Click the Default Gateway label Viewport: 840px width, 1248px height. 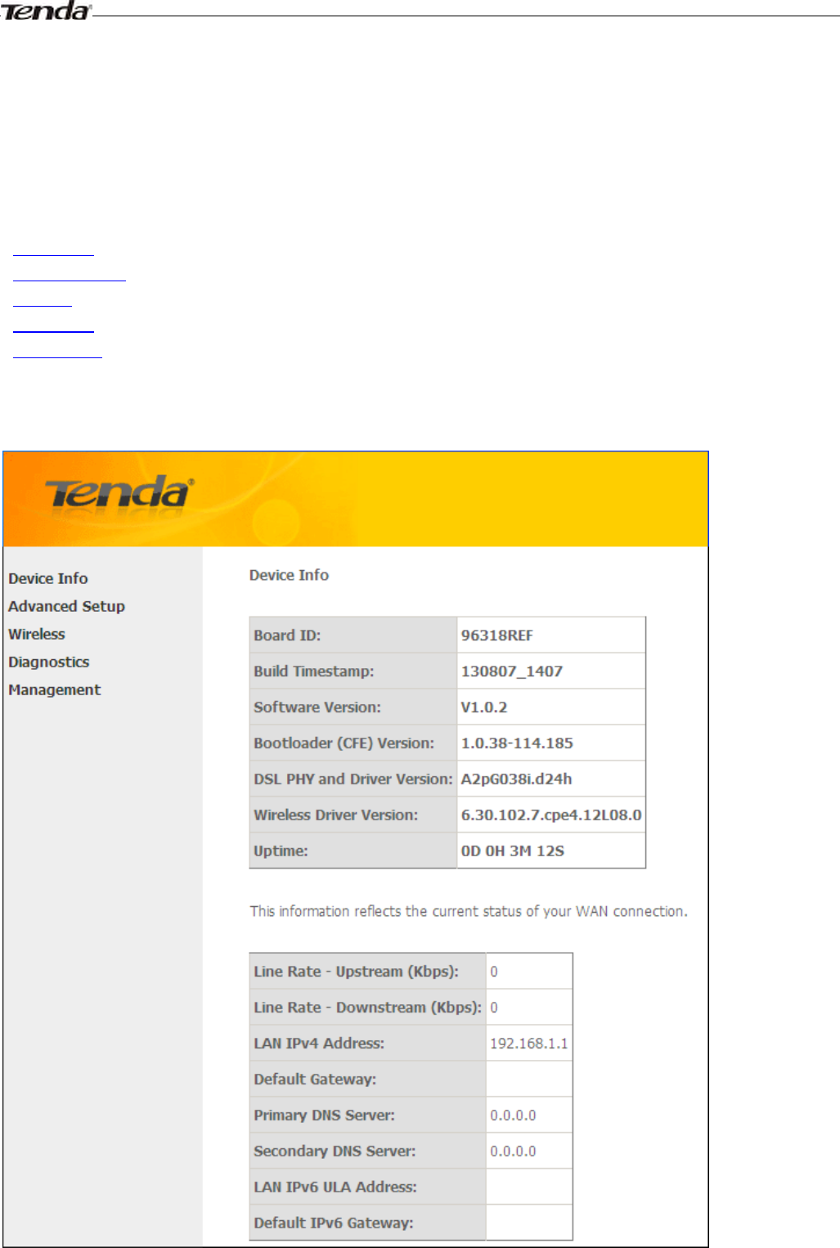(x=315, y=1080)
